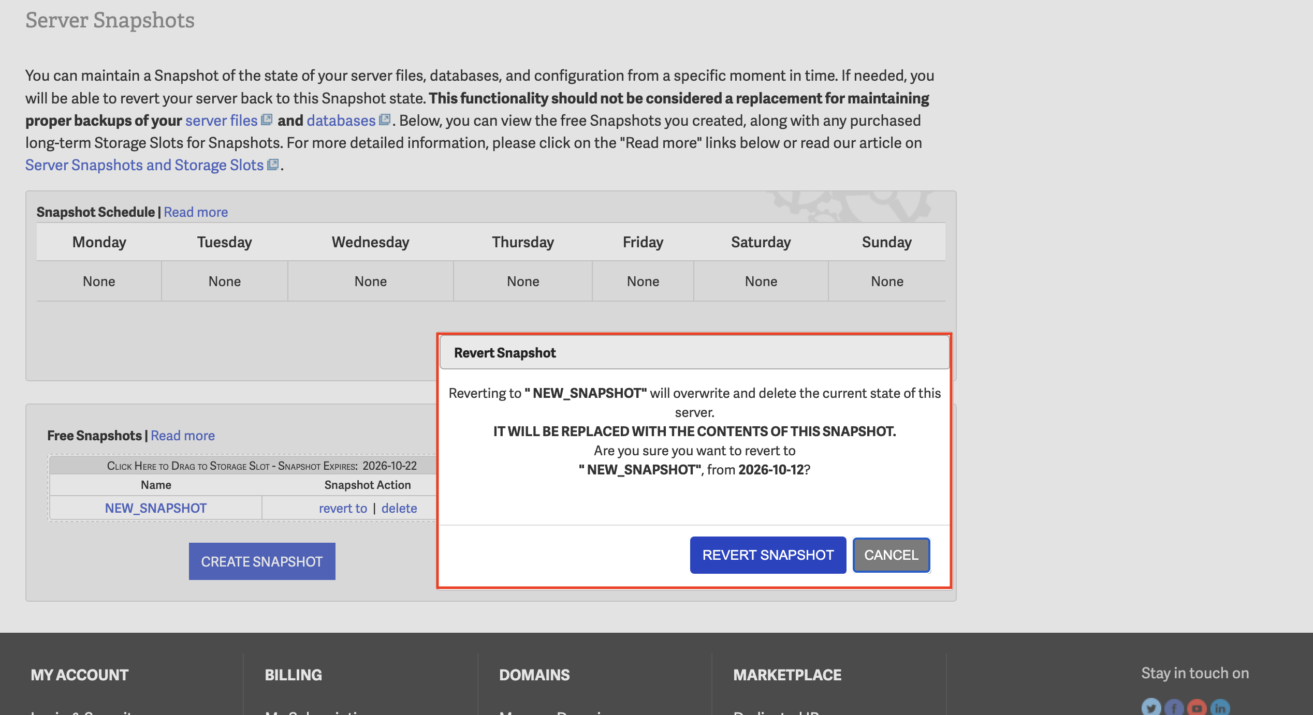Viewport: 1313px width, 715px height.
Task: Select the Sunday schedule cell None
Action: pos(887,281)
